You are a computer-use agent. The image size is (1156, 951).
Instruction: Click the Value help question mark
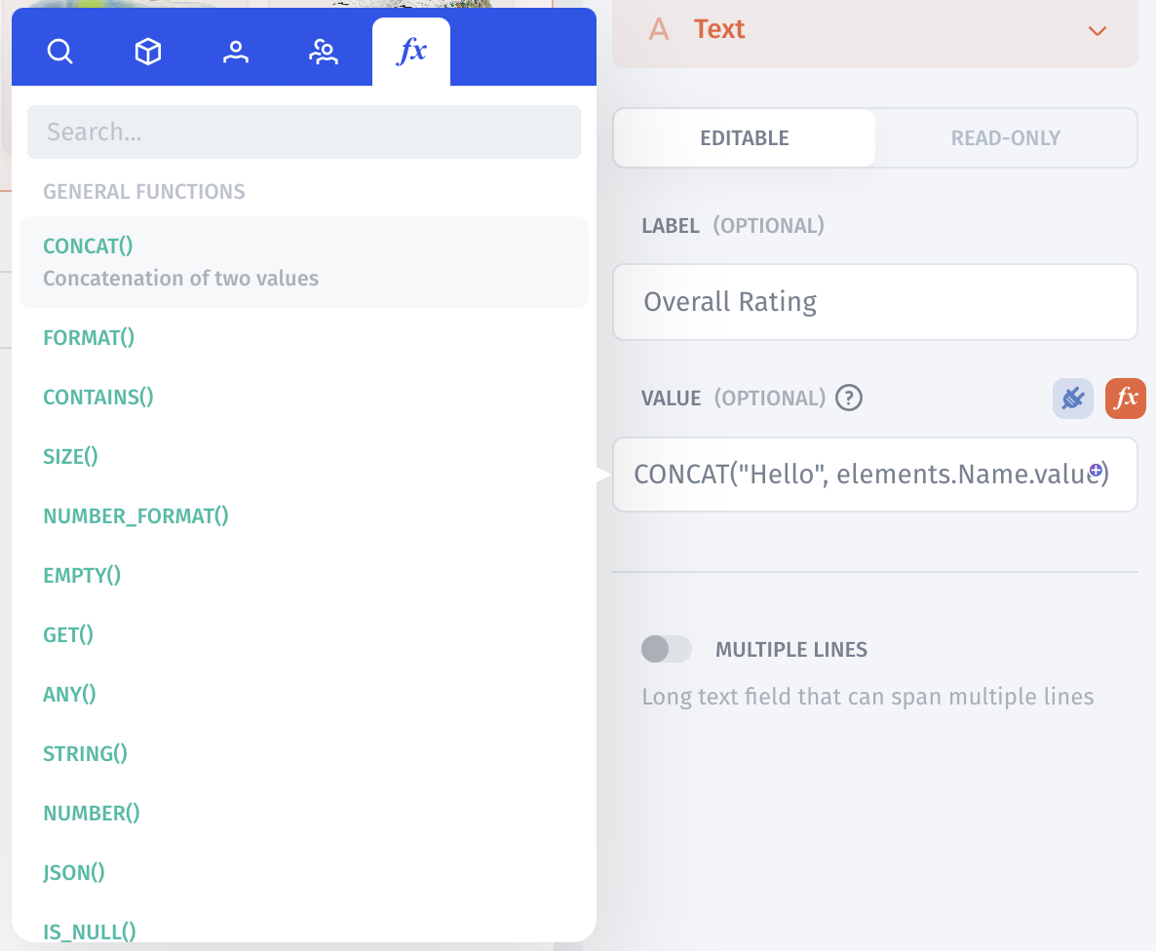[849, 399]
